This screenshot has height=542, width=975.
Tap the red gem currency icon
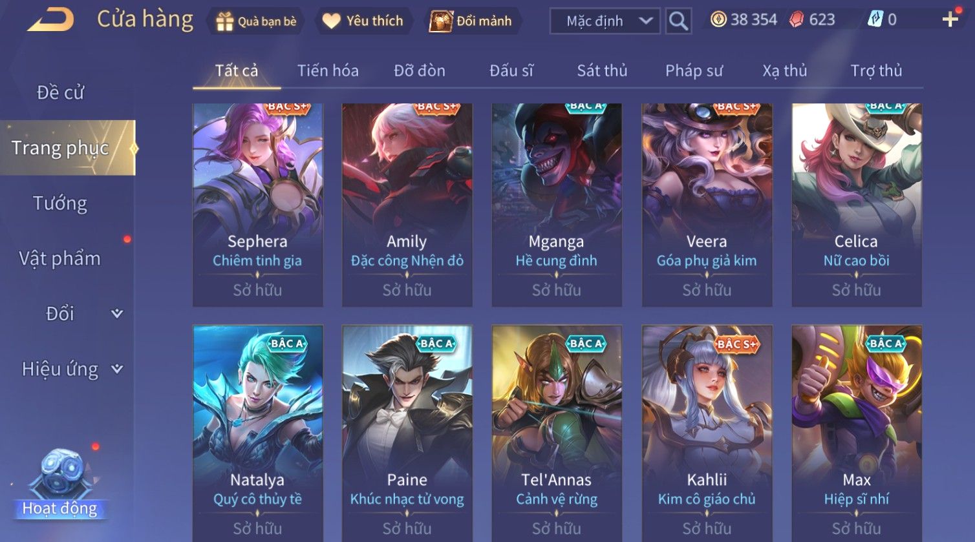797,20
